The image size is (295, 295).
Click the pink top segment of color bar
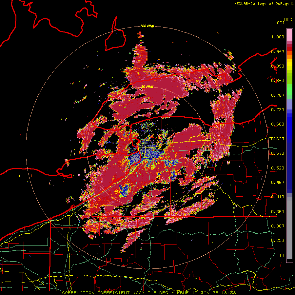pyautogui.click(x=289, y=35)
